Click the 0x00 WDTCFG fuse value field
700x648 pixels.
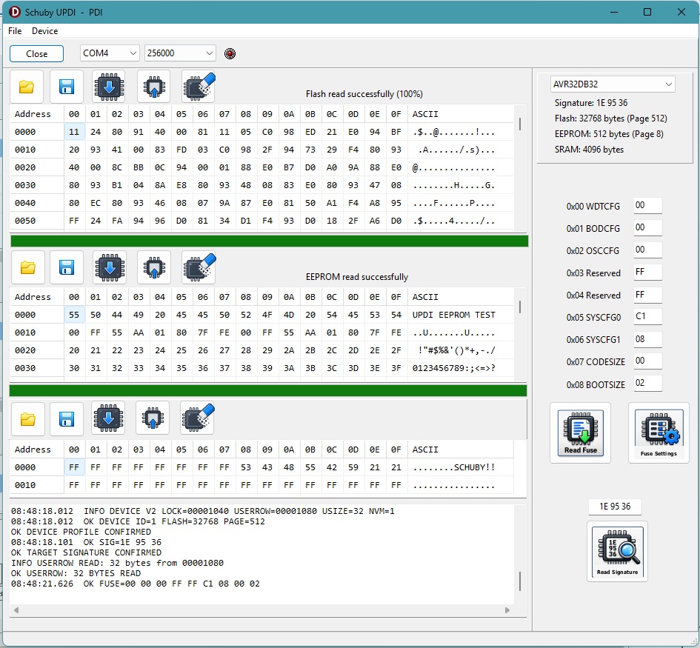coord(647,205)
